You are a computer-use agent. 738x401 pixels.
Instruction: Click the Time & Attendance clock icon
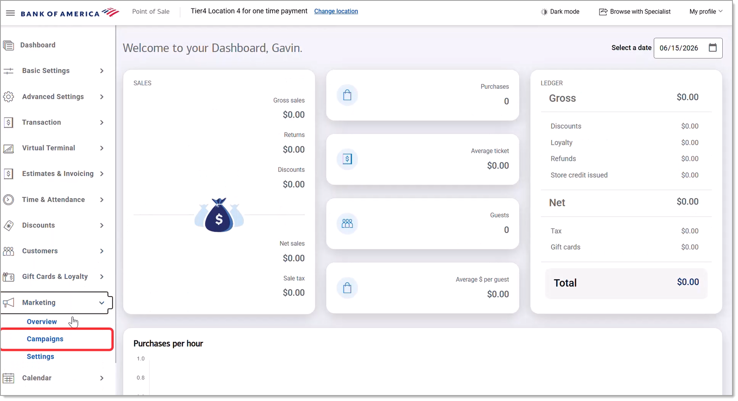pyautogui.click(x=8, y=200)
